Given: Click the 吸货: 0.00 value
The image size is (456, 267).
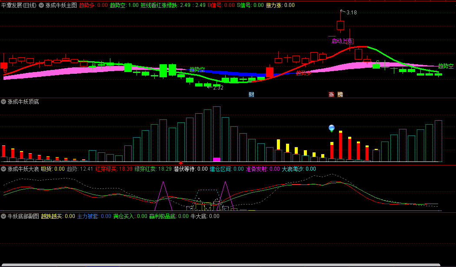Looking at the screenshot, I should pyautogui.click(x=53, y=169).
